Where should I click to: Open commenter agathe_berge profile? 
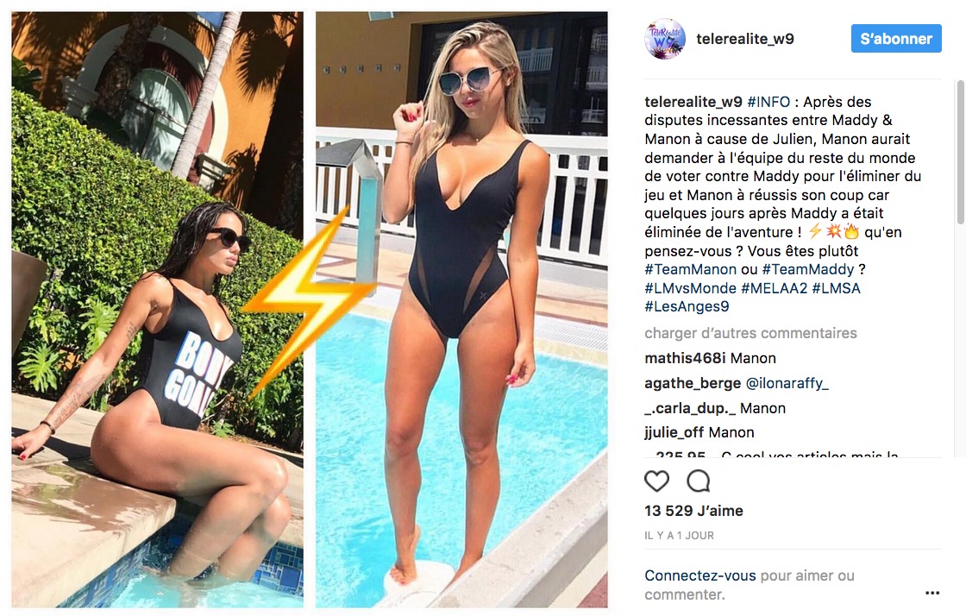click(x=693, y=383)
